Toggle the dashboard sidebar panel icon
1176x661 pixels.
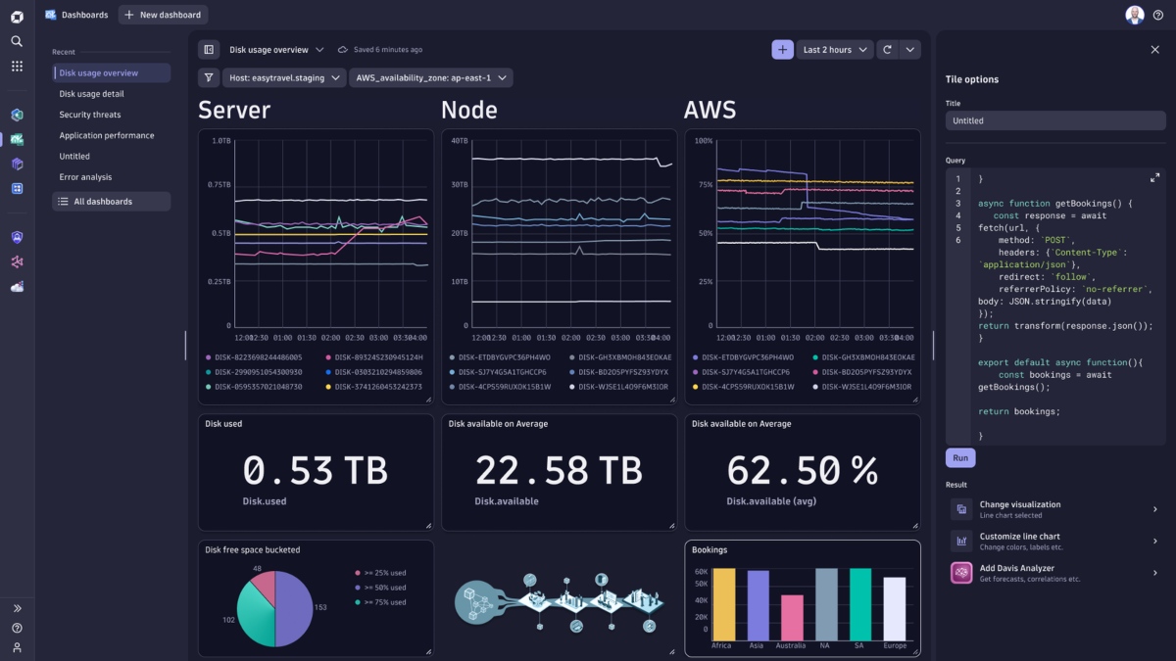point(208,49)
